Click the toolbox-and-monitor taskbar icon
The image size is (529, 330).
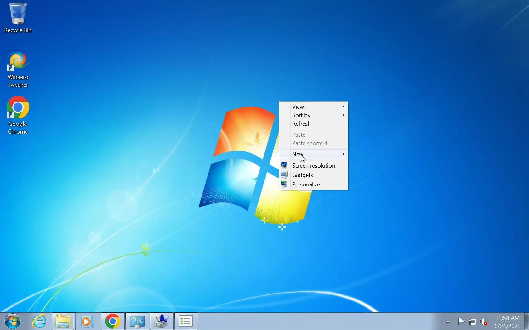click(162, 321)
